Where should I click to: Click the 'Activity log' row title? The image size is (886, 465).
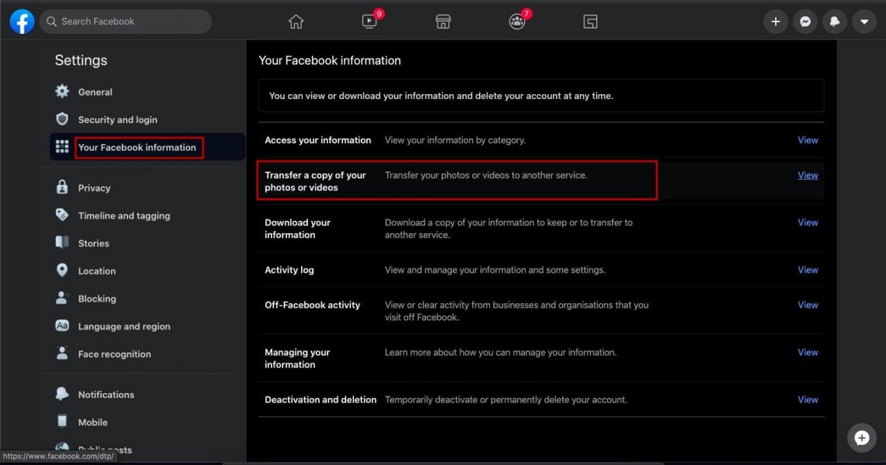(x=289, y=270)
